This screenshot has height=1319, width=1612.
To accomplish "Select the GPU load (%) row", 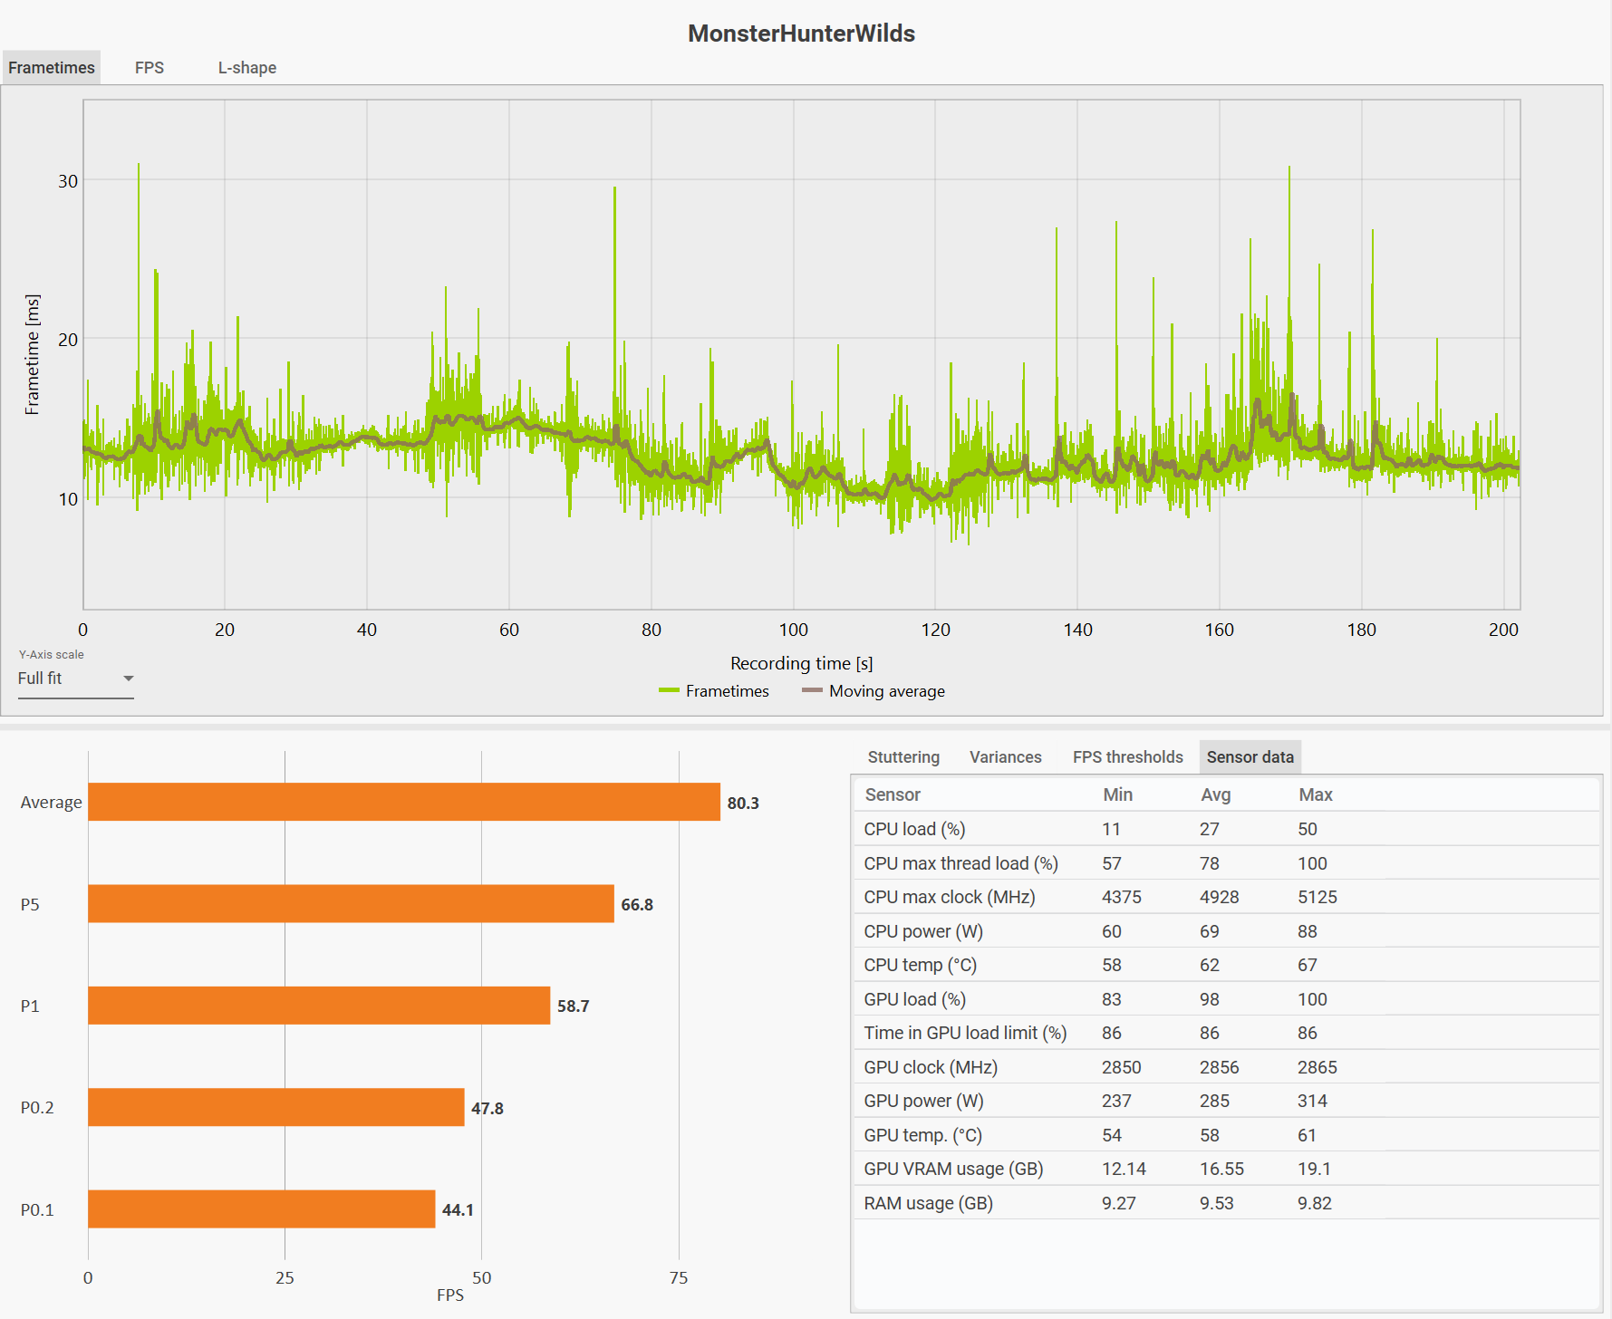I will pyautogui.click(x=1227, y=999).
